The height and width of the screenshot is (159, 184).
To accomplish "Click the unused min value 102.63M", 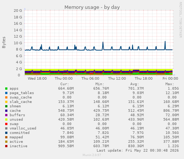I will point(101,120).
